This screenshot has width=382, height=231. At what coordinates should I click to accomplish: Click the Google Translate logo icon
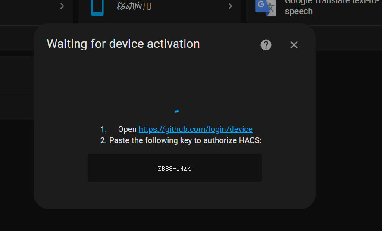pos(265,8)
